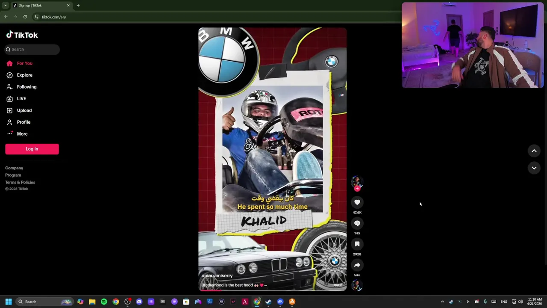Viewport: 547px width, 308px height.
Task: Open the video comments
Action: [x=357, y=223]
